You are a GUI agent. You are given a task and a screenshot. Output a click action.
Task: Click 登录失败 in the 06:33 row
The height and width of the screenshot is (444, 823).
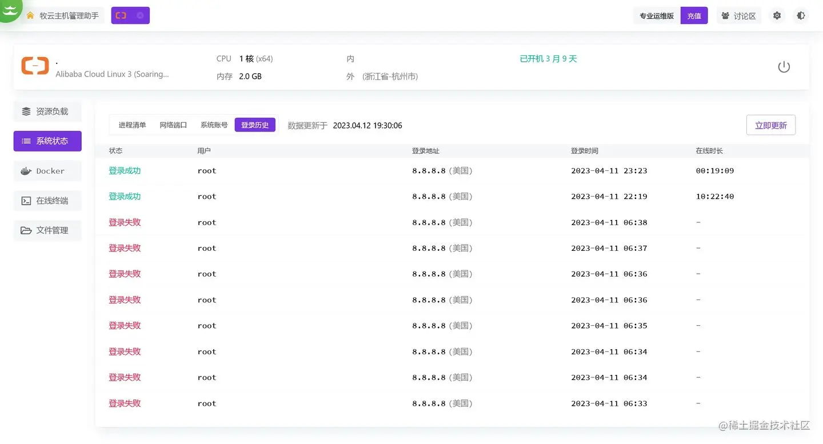125,403
